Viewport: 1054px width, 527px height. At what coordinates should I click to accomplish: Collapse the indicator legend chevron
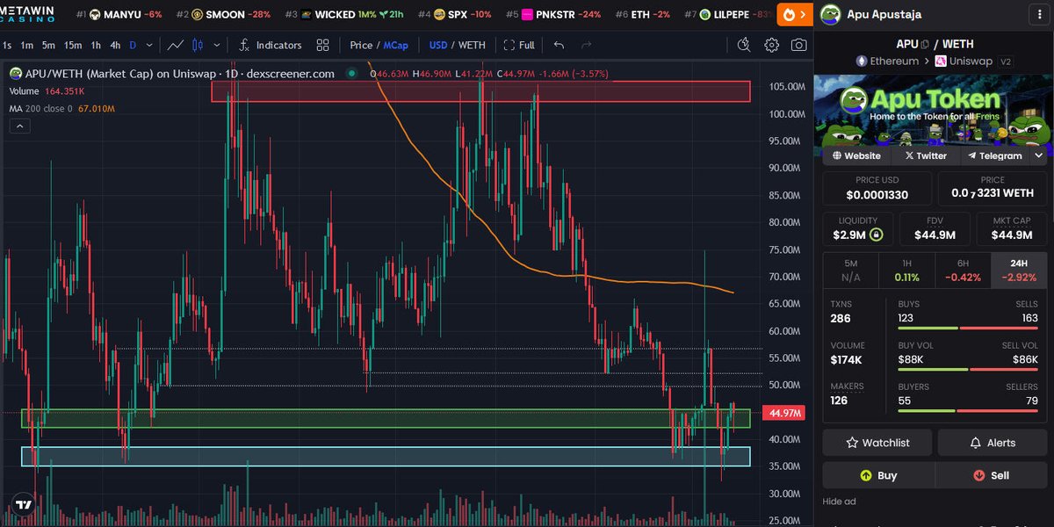coord(19,126)
